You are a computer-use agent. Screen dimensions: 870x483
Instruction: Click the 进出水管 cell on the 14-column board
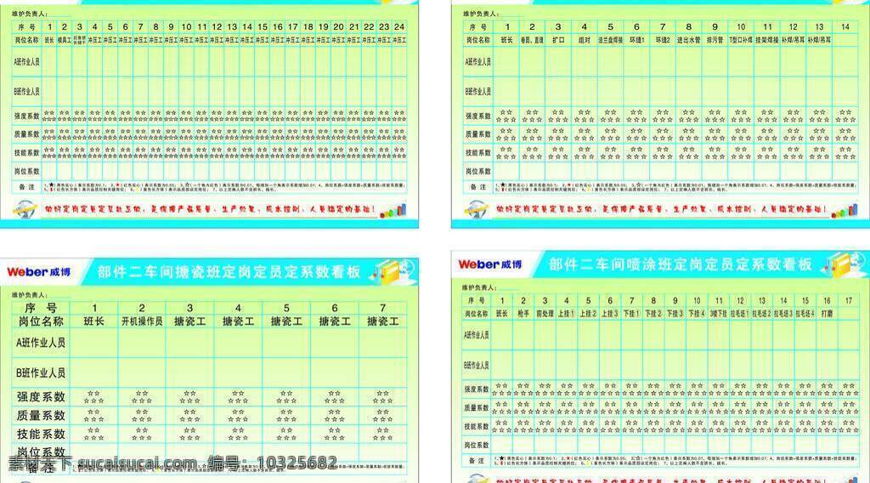click(x=688, y=41)
